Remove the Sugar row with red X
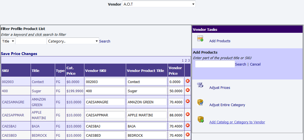The width and height of the screenshot is (304, 140). (188, 90)
